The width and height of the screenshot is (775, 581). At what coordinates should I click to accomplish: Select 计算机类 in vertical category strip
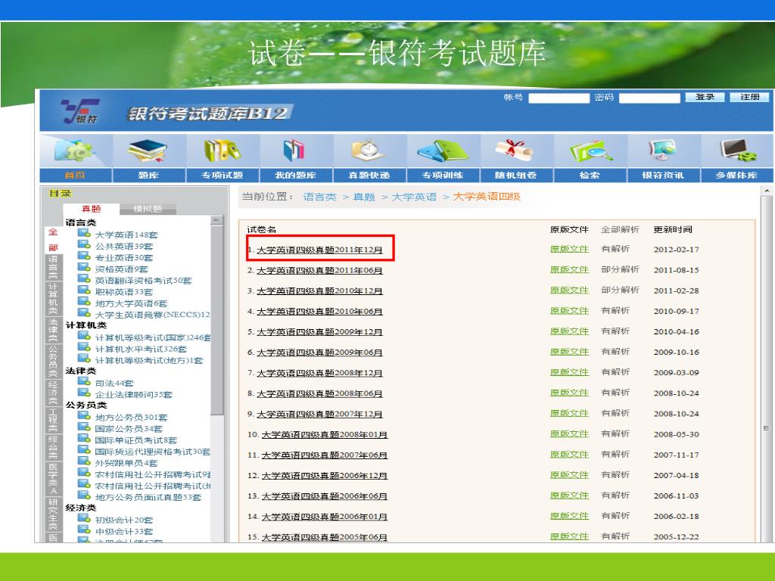coord(53,298)
